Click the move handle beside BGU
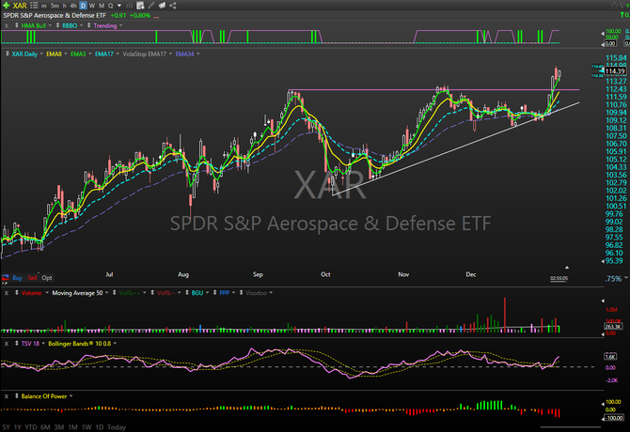Screen dimensions: 630x432 pyautogui.click(x=187, y=293)
